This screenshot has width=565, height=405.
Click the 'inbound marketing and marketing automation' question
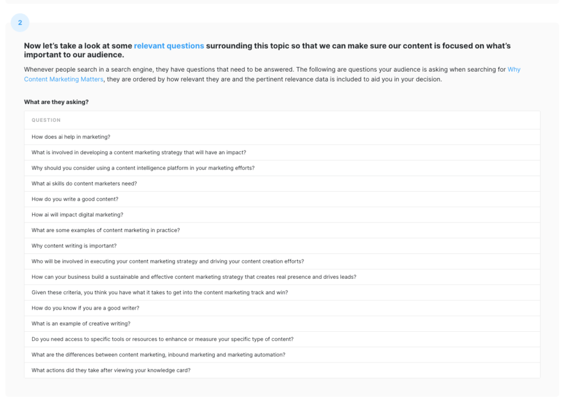[158, 355]
